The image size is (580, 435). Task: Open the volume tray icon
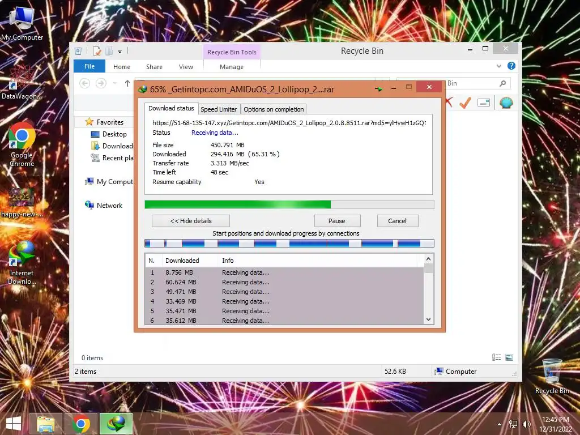[526, 424]
